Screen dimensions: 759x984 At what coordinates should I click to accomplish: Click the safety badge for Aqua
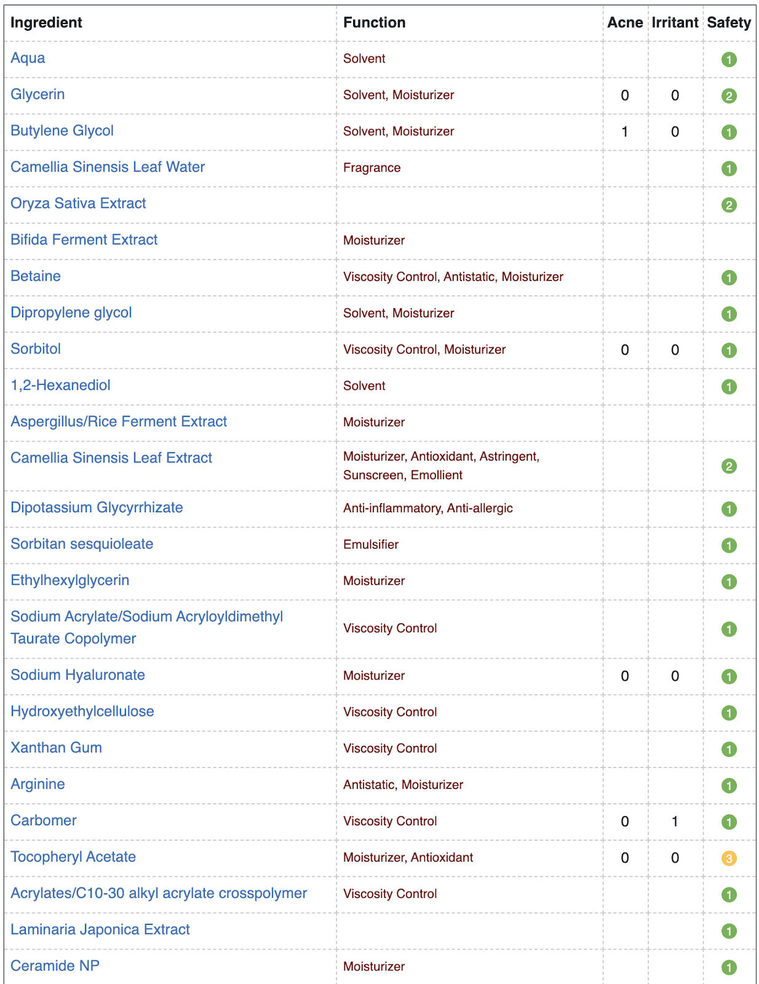(729, 60)
